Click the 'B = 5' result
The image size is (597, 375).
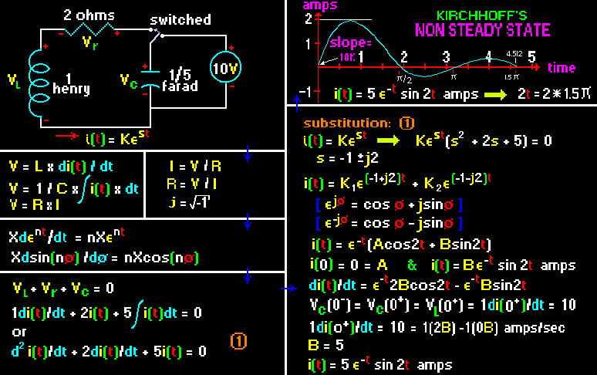pos(325,346)
